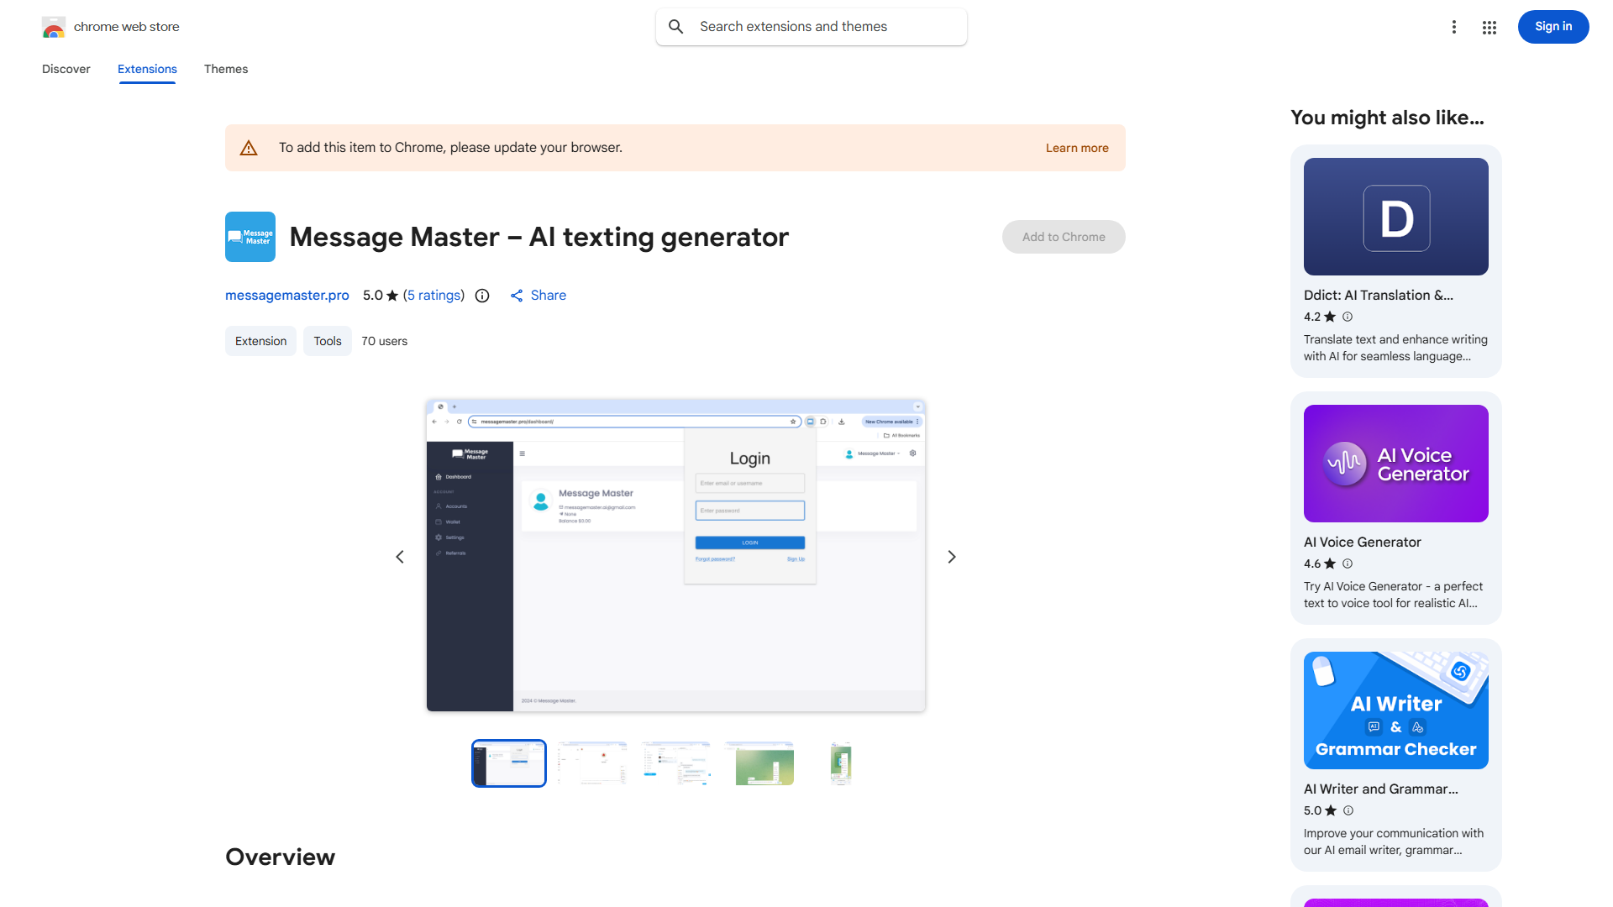Open the search extensions field magnifier icon
Image resolution: width=1613 pixels, height=907 pixels.
pyautogui.click(x=676, y=26)
